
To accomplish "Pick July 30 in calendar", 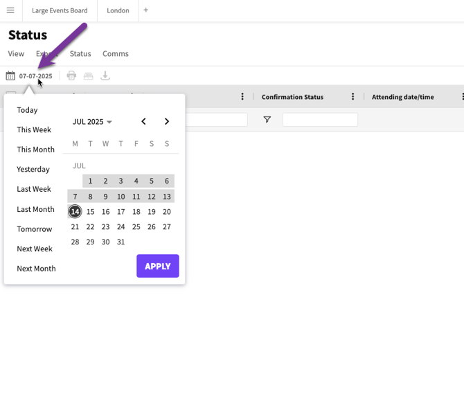I will [x=106, y=242].
